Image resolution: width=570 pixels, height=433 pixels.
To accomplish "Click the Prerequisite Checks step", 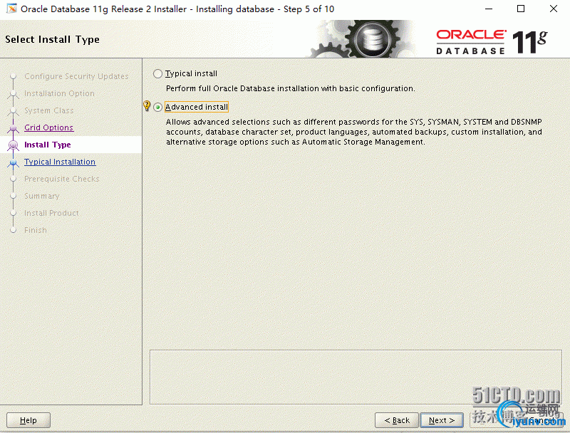I will pyautogui.click(x=62, y=179).
